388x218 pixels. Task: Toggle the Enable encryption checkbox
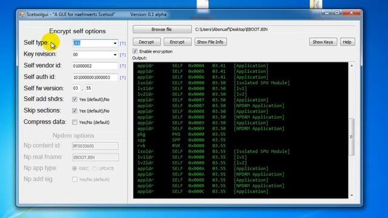[135, 51]
